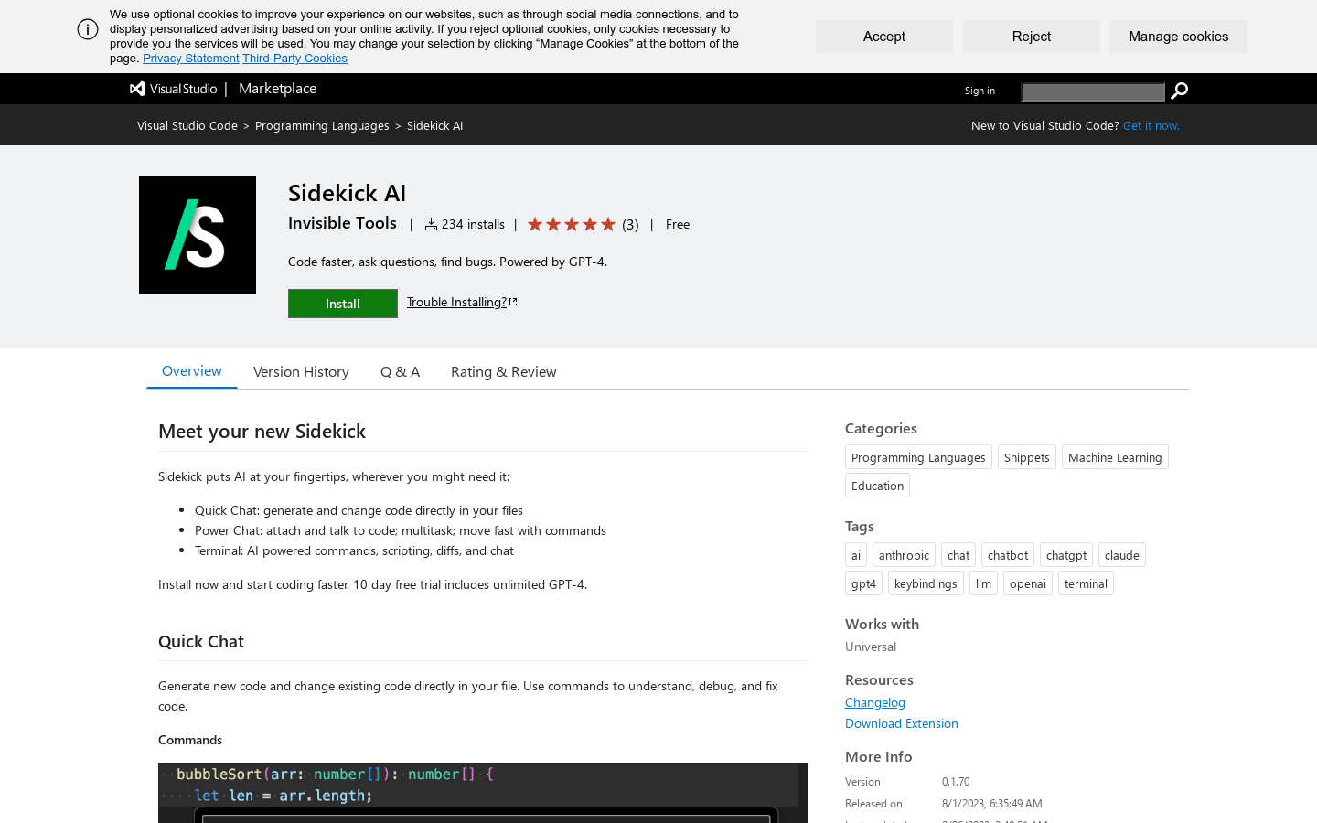Click the released date 8/1/2023
The width and height of the screenshot is (1317, 823).
[992, 804]
